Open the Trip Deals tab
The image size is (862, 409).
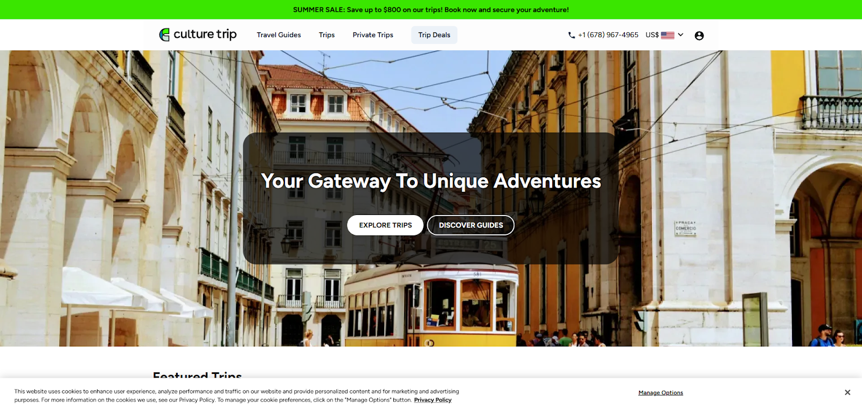[x=434, y=35]
